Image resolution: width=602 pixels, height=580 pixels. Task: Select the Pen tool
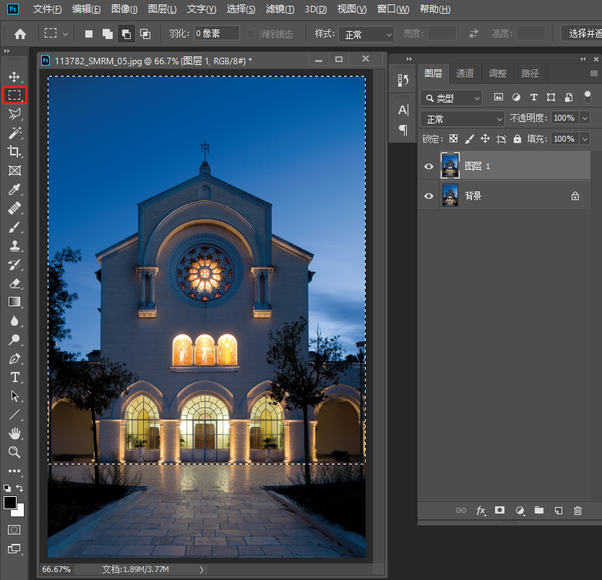pyautogui.click(x=14, y=358)
